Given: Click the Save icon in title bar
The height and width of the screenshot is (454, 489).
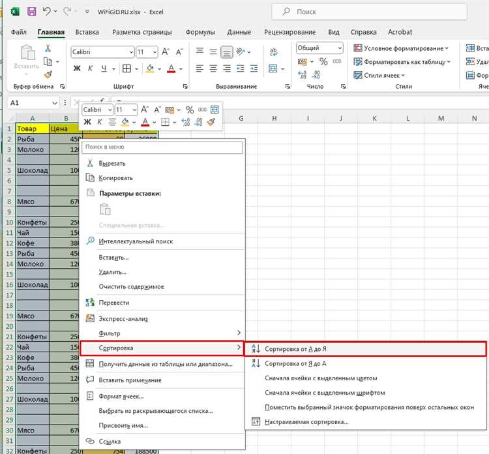Looking at the screenshot, I should pos(31,12).
